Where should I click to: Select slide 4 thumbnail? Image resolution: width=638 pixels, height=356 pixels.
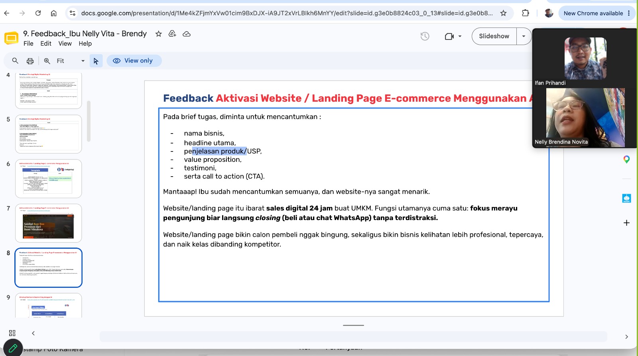pos(49,90)
